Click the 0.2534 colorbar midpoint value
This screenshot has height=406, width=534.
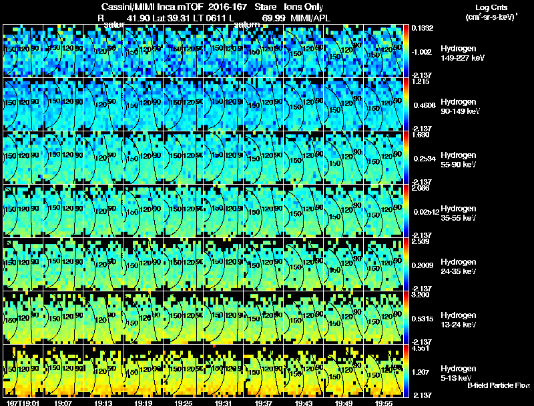(424, 159)
